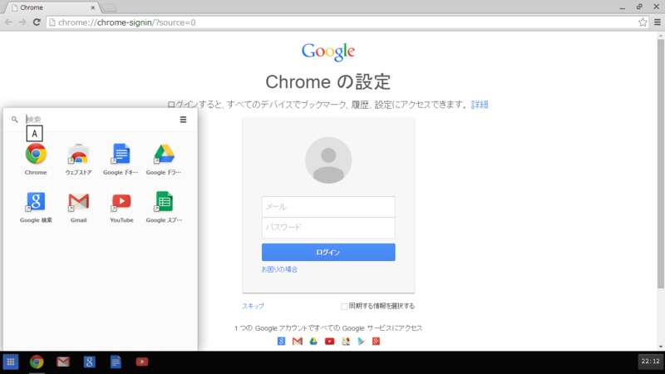Click the gray profile avatar placeholder

328,160
